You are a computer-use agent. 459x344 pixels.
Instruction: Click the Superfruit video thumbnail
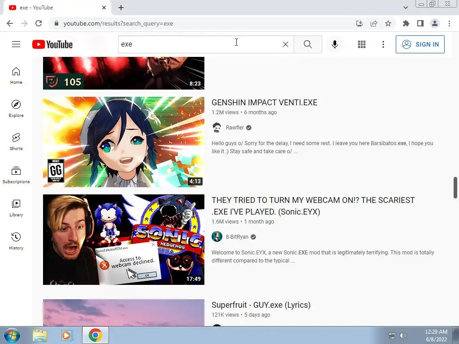click(x=124, y=312)
